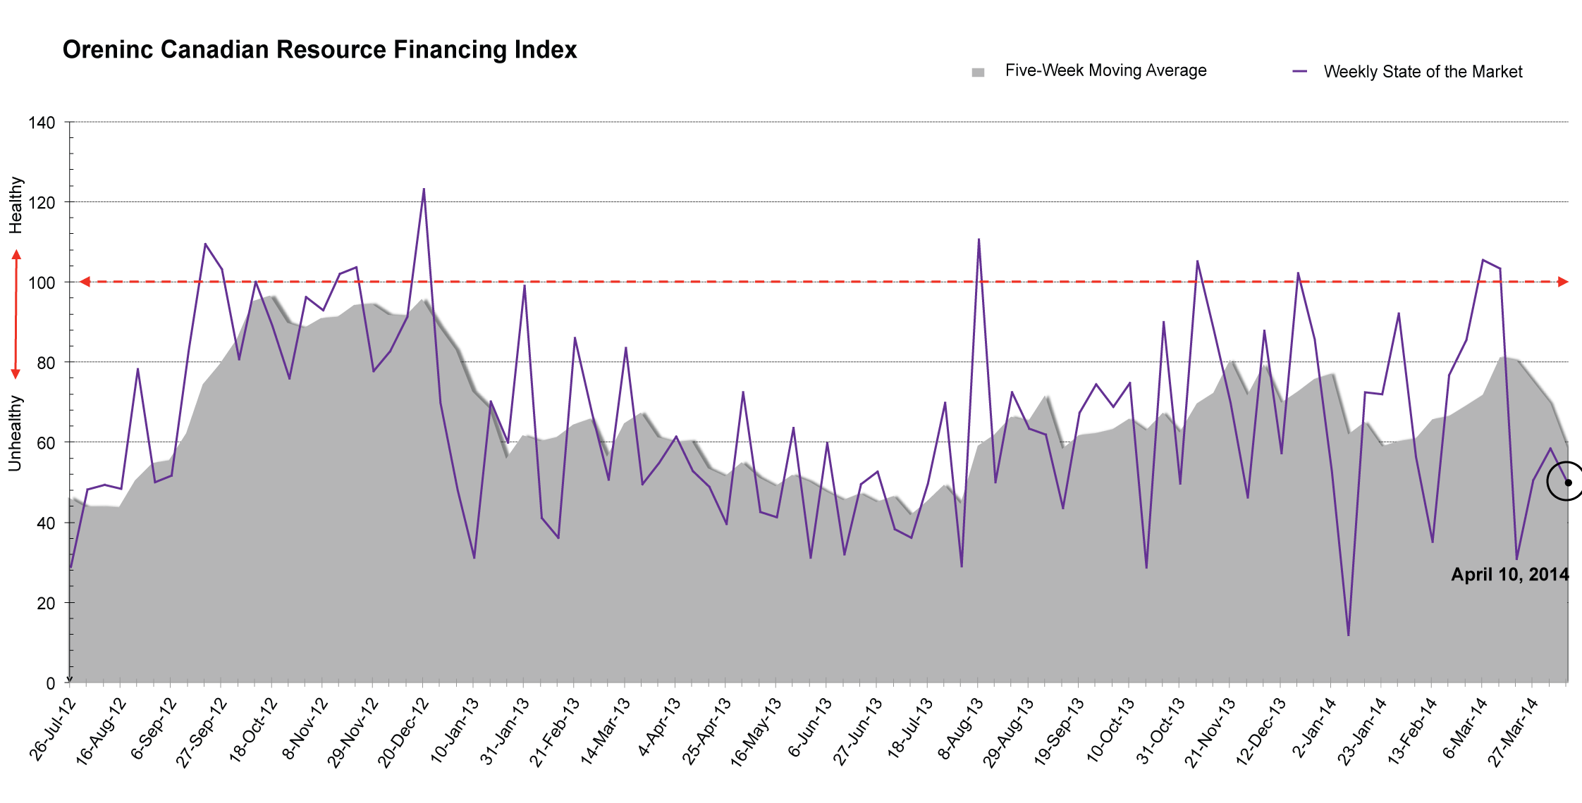Click the purple Weekly State of the Market legend marker

point(1299,71)
